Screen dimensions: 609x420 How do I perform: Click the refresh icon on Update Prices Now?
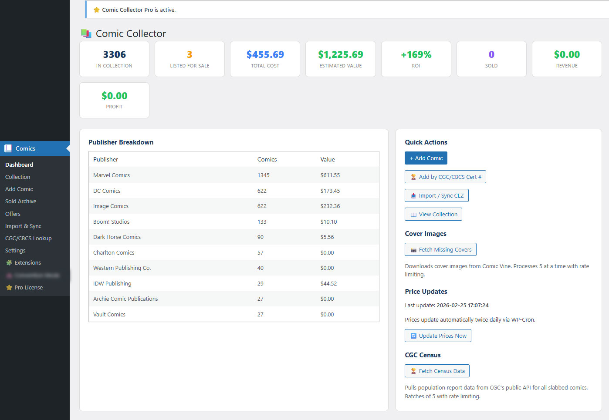pos(413,336)
